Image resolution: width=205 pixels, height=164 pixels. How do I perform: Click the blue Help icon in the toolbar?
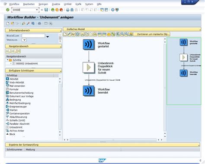tap(113, 10)
